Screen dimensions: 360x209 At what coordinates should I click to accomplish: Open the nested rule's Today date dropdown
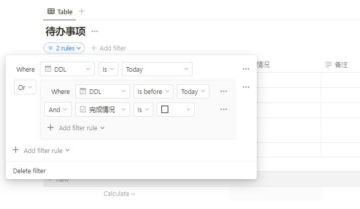pos(193,91)
